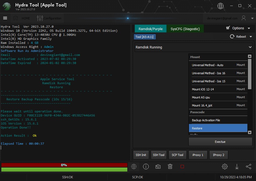Click the Exectue button
The height and width of the screenshot is (181, 256).
pos(220,142)
